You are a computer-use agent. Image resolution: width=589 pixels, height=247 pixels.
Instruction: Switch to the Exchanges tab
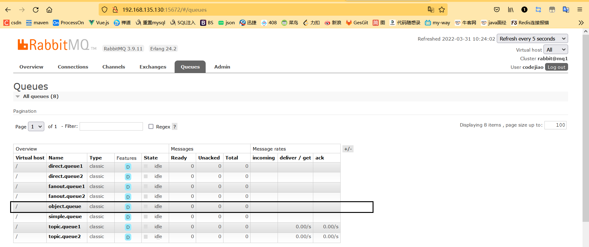(x=153, y=67)
